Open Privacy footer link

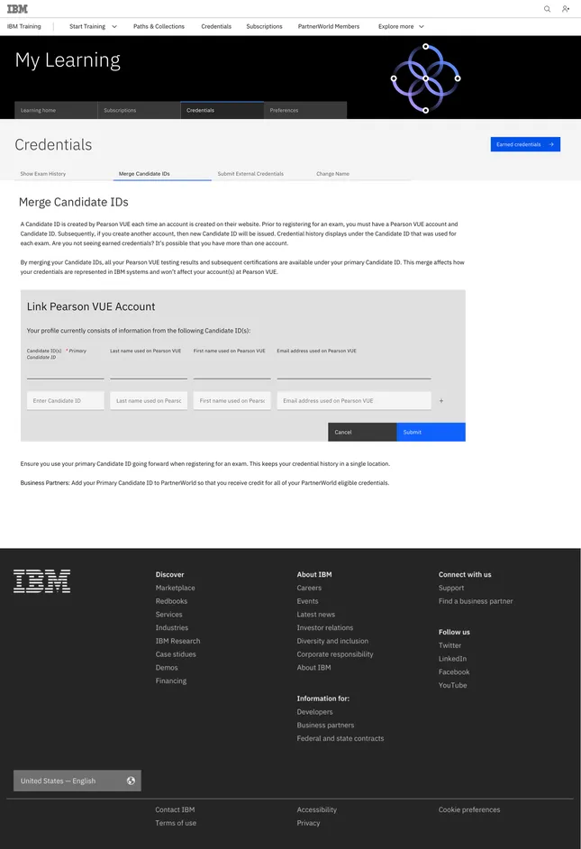pos(308,823)
